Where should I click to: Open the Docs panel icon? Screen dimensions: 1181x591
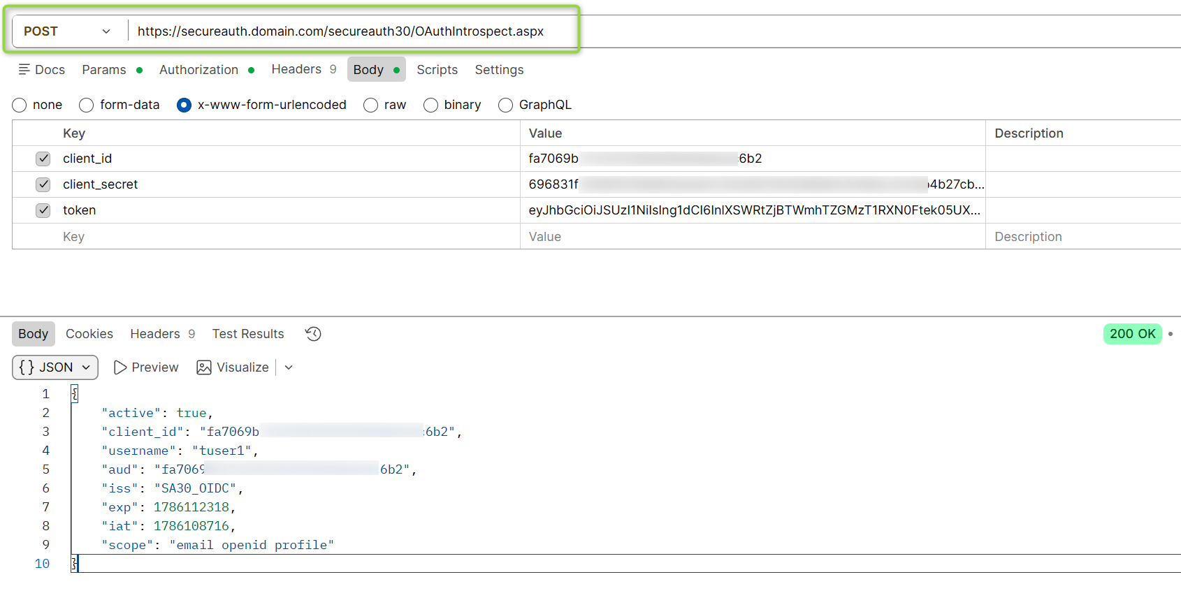(x=24, y=69)
